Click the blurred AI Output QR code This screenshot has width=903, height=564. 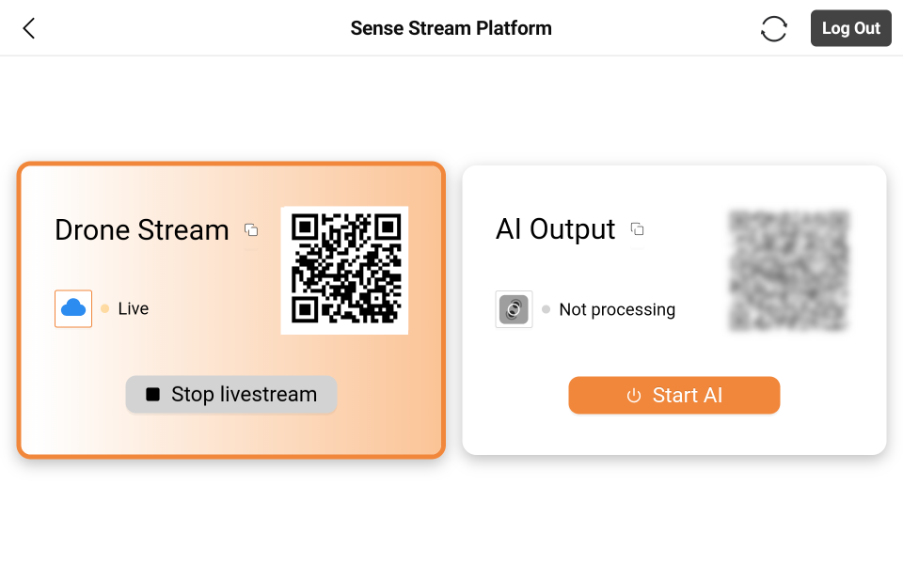pyautogui.click(x=788, y=270)
